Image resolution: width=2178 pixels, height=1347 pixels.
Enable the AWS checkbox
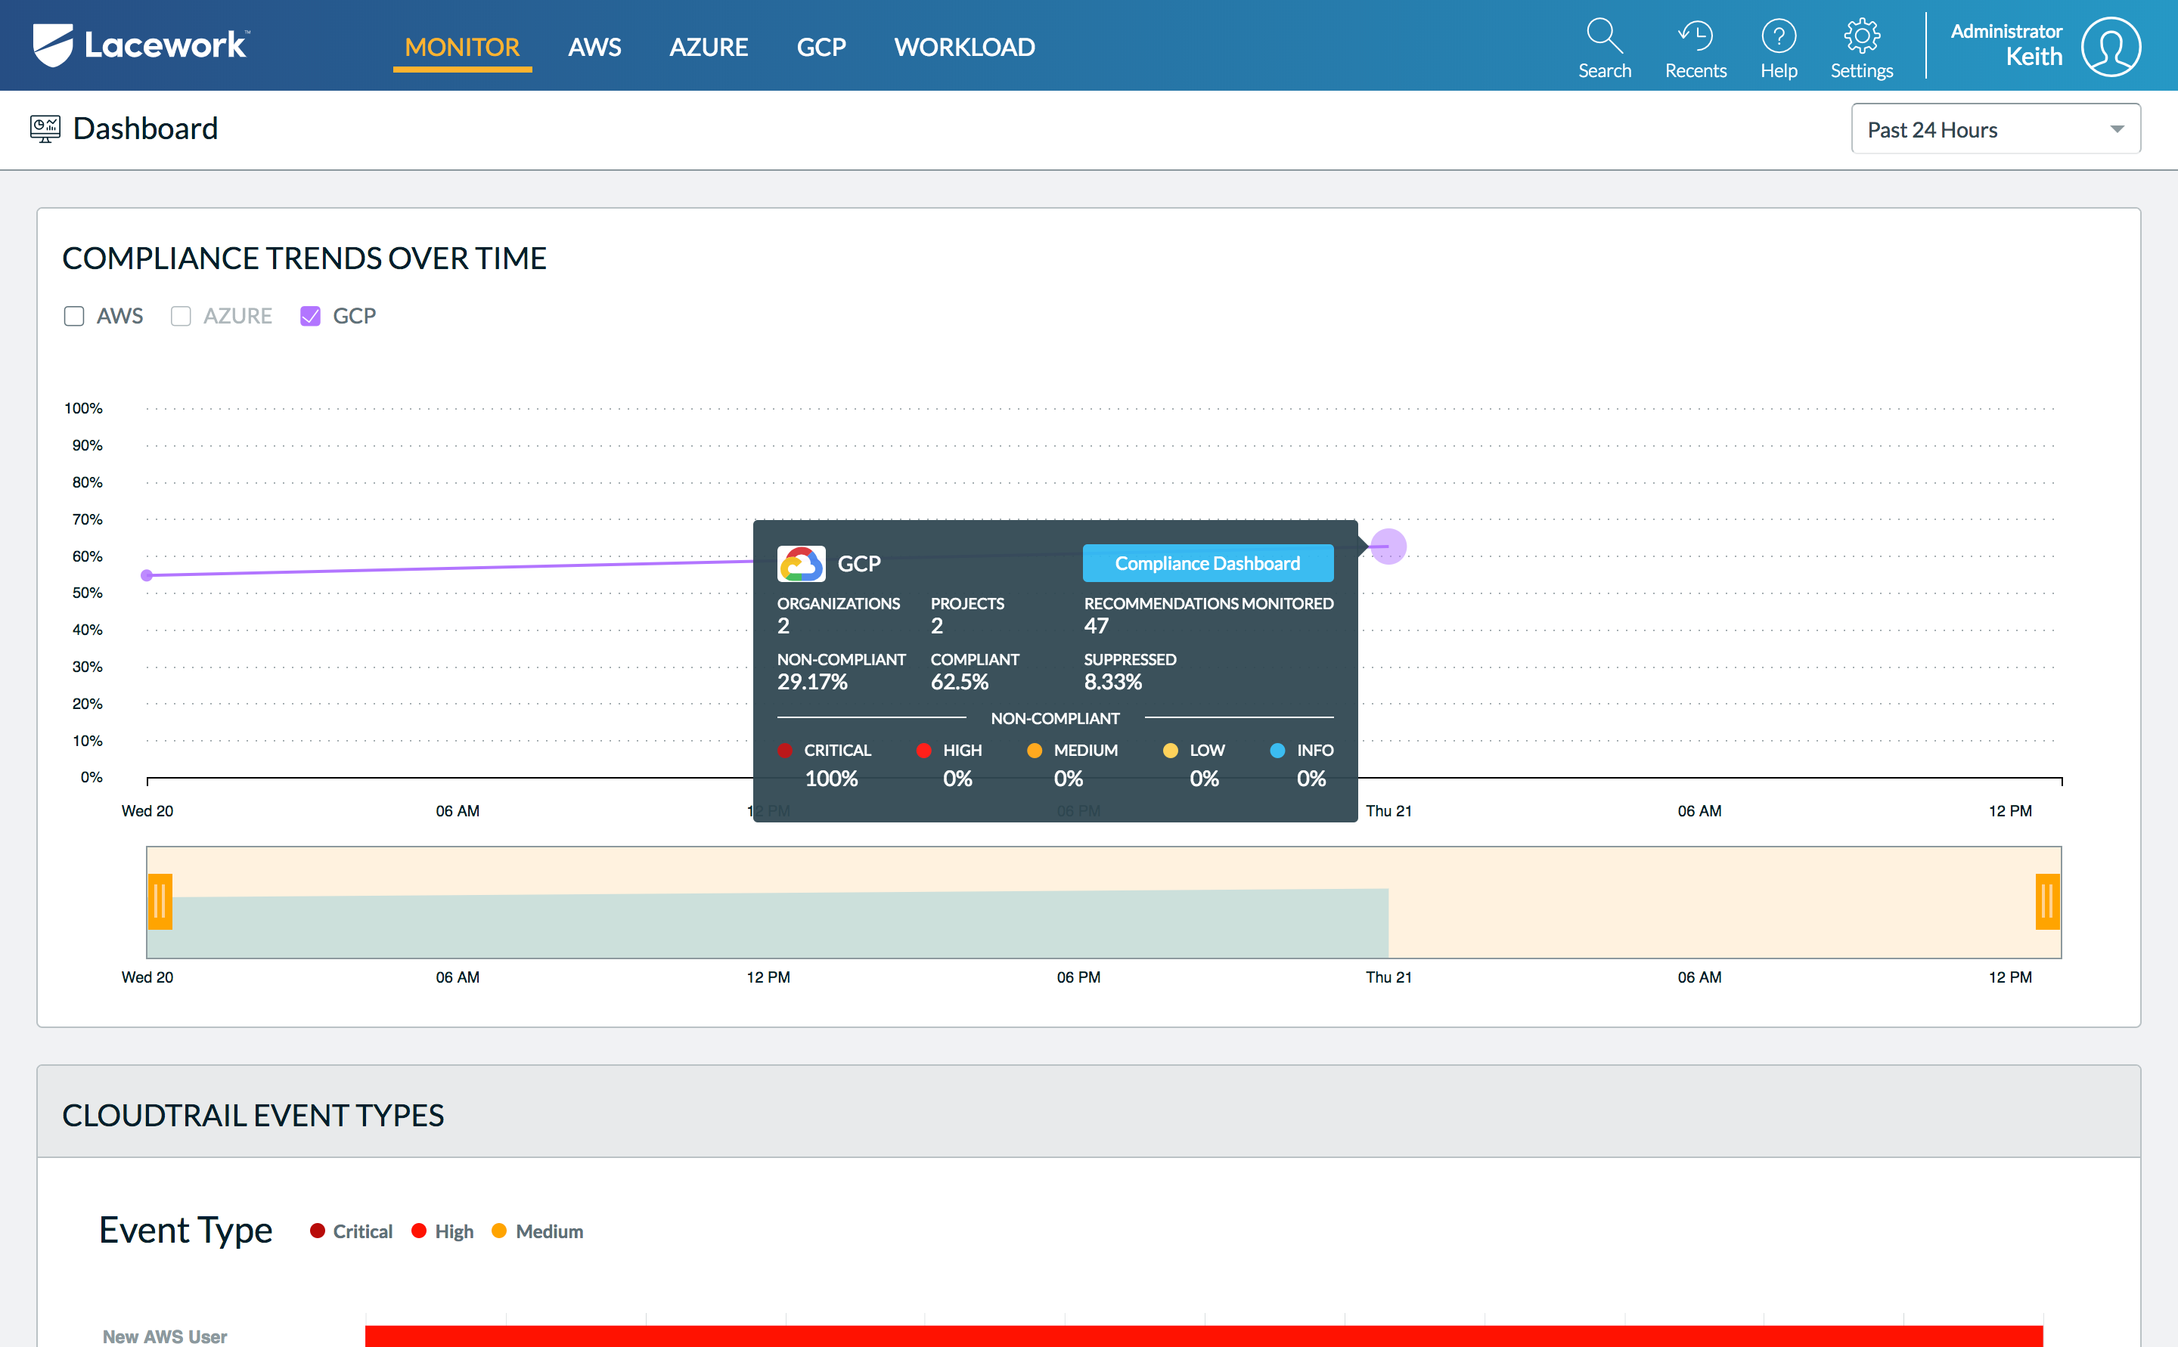click(74, 316)
